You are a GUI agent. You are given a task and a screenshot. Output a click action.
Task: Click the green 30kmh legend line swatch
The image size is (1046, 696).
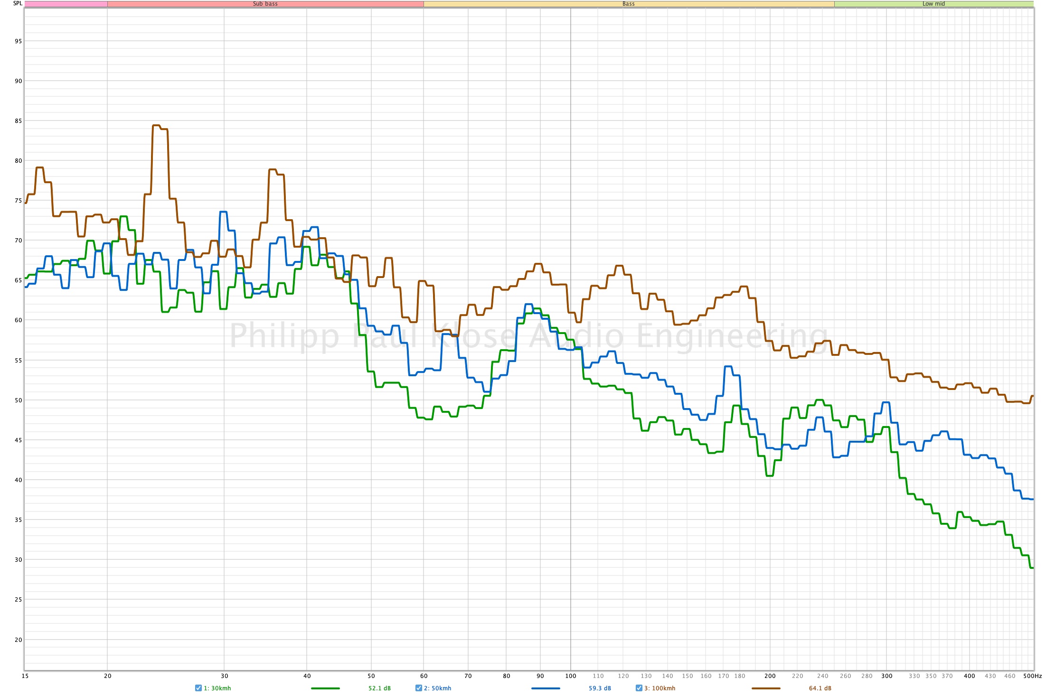(325, 688)
